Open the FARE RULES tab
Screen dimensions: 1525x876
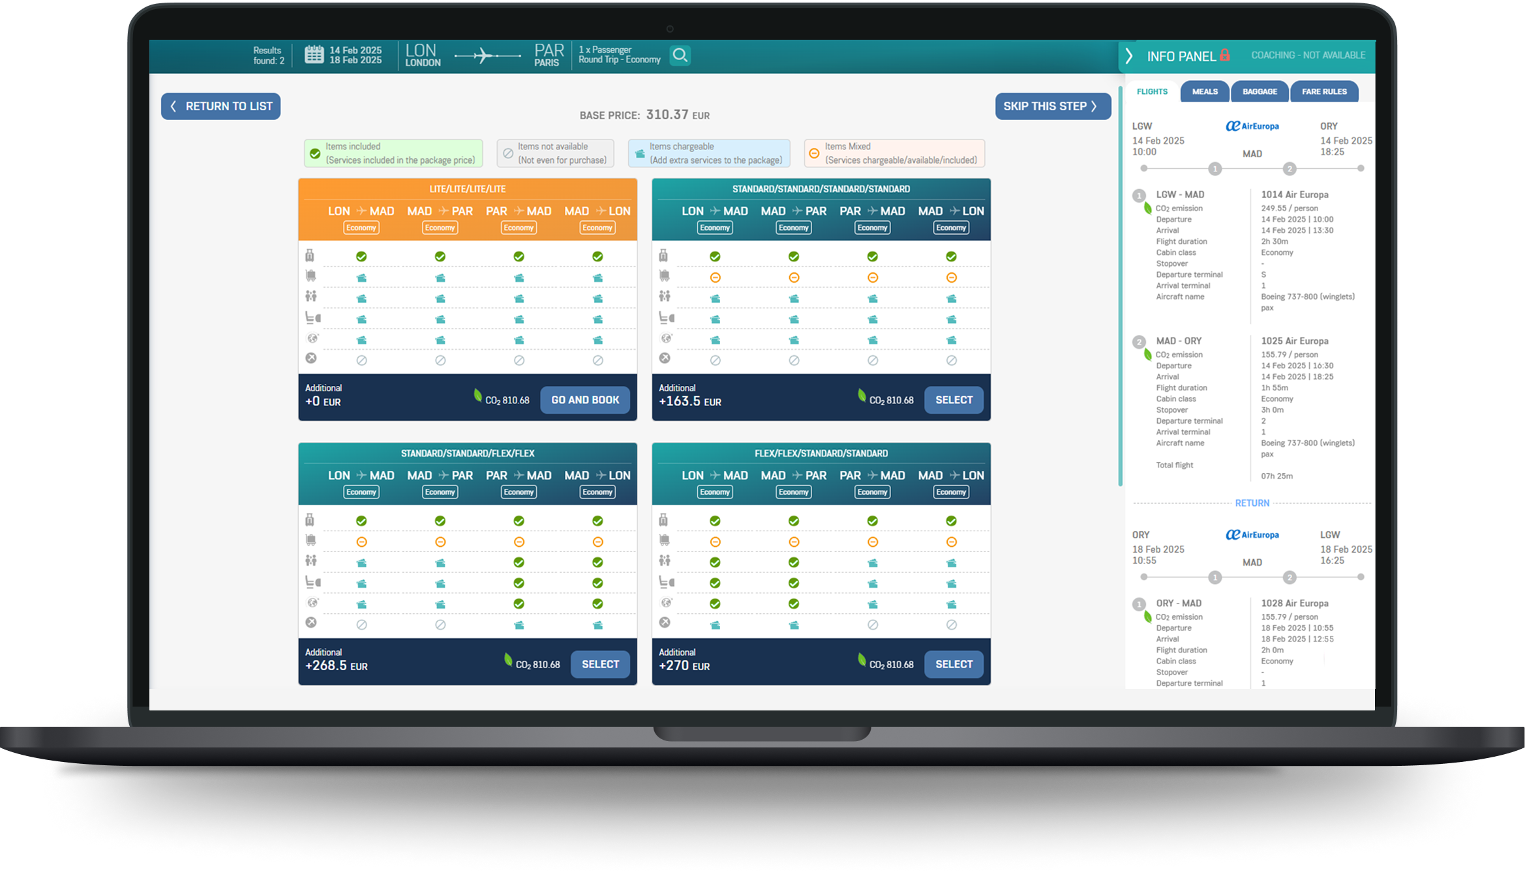pyautogui.click(x=1323, y=92)
